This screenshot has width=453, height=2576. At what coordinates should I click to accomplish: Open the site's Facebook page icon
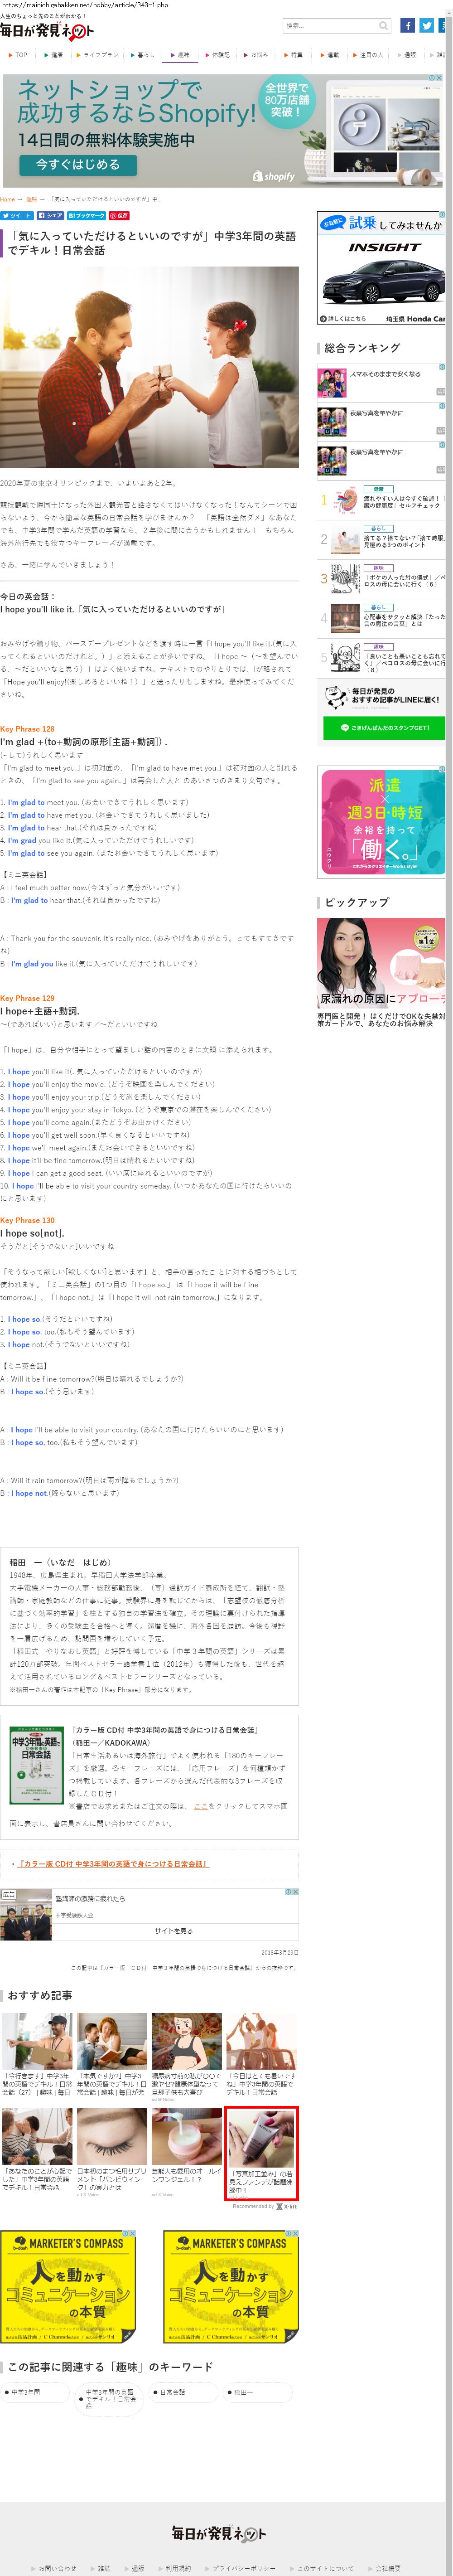click(407, 26)
